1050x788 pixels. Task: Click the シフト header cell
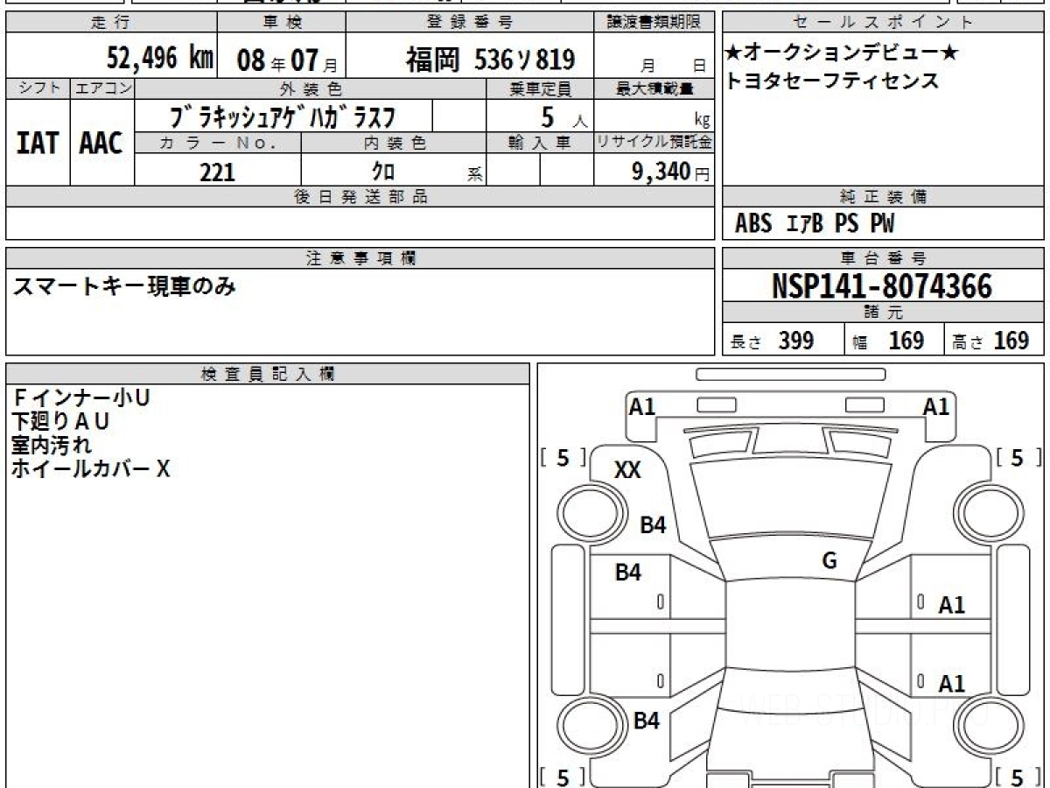38,88
